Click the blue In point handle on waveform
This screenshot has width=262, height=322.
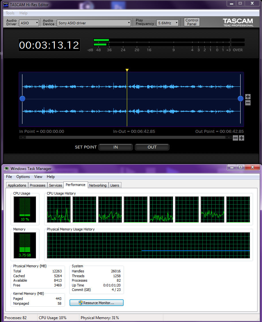pos(22,99)
